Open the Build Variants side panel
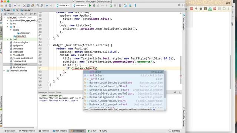 coord(1,103)
